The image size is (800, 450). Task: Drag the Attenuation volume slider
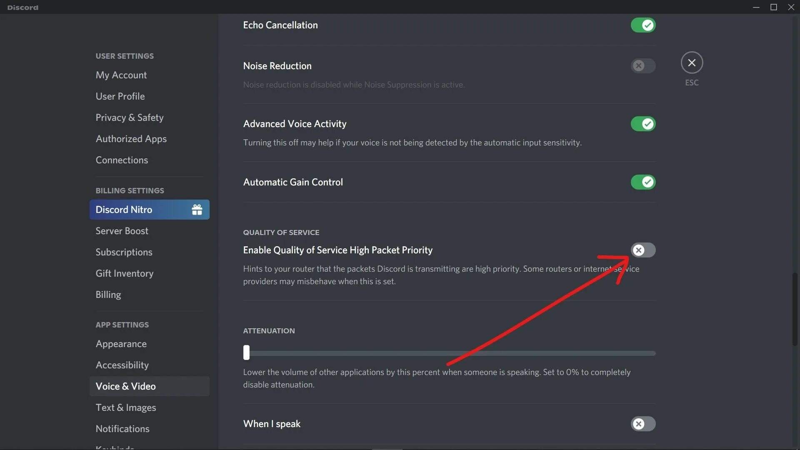click(247, 352)
